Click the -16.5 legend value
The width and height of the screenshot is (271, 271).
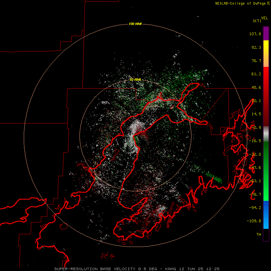(x=255, y=141)
